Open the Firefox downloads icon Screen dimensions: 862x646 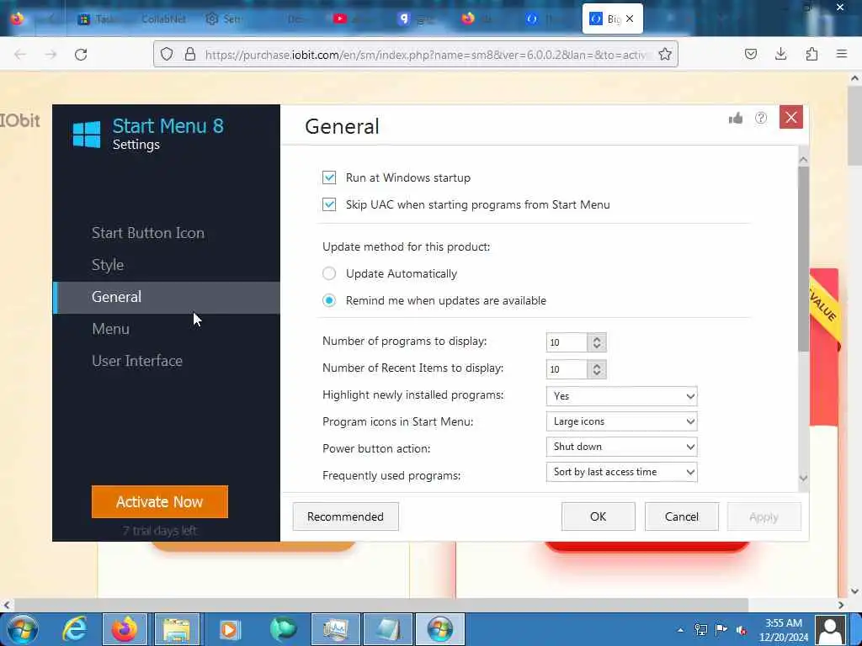pyautogui.click(x=780, y=54)
